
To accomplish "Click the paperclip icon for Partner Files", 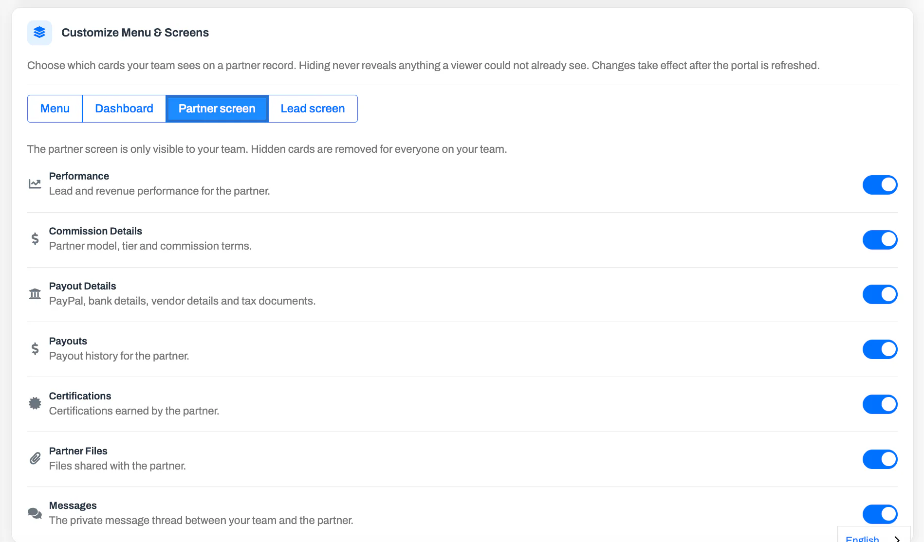I will (x=35, y=458).
